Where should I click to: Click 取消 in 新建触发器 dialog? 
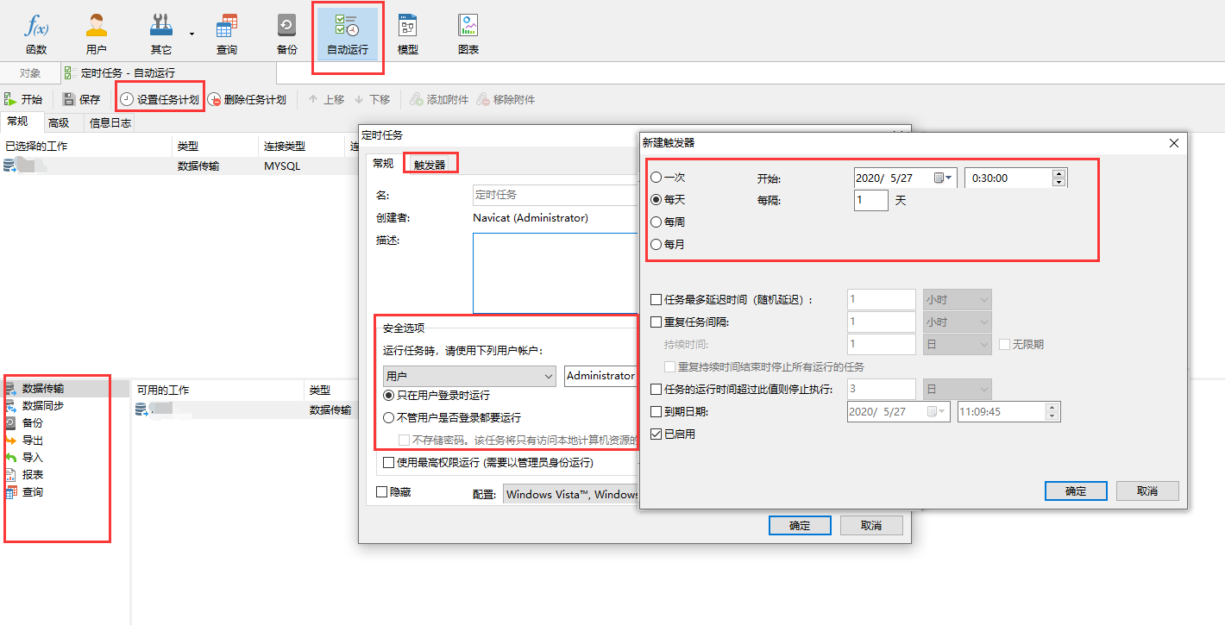[x=1147, y=491]
